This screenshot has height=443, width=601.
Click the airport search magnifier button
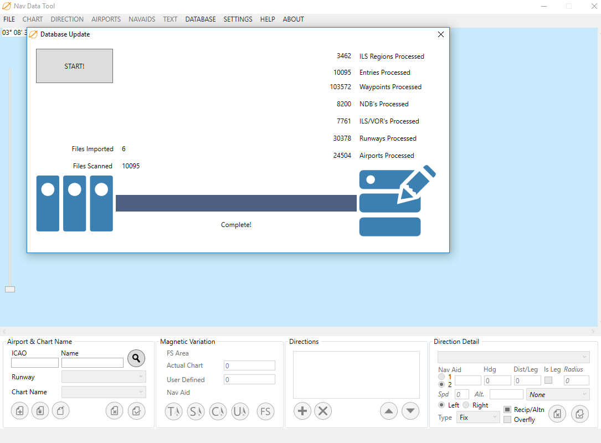(x=136, y=359)
